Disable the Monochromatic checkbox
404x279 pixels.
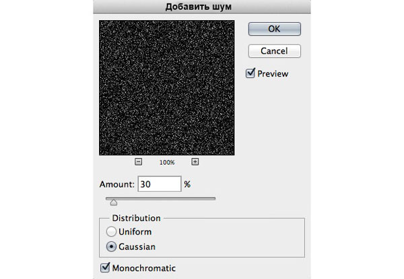click(105, 268)
